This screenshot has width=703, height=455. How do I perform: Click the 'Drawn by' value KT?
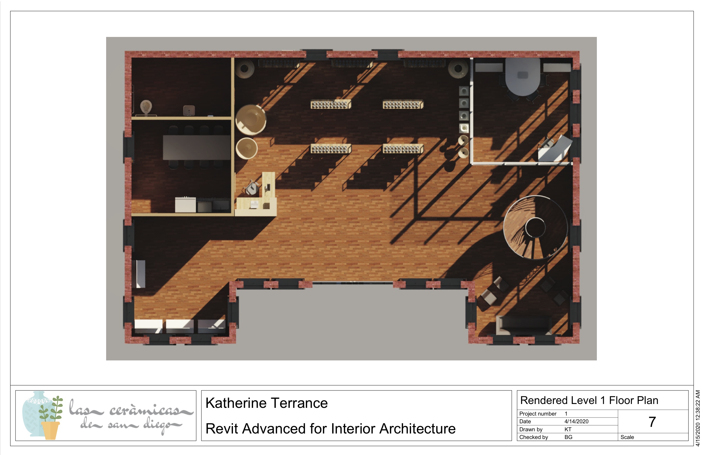[568, 429]
